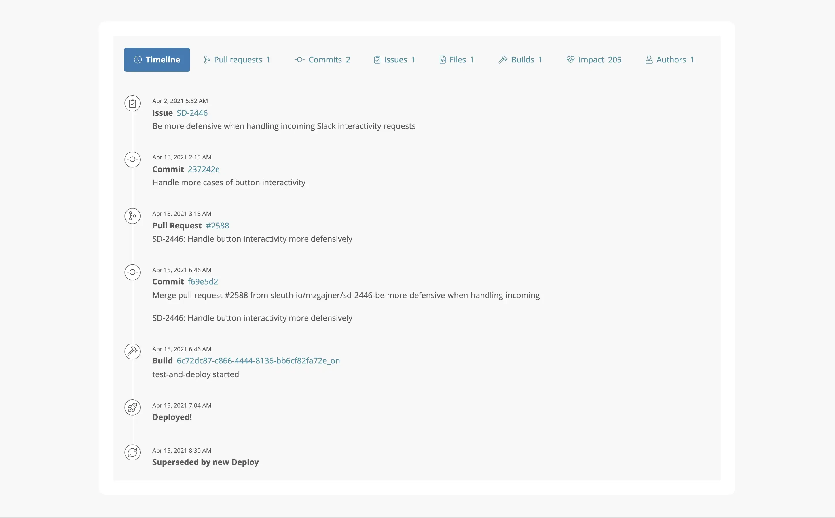835x518 pixels.
Task: Open the Impact 205 tab
Action: pos(594,60)
